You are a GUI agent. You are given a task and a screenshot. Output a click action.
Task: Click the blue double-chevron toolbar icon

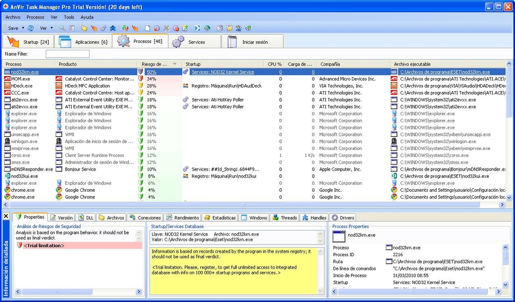pos(113,28)
